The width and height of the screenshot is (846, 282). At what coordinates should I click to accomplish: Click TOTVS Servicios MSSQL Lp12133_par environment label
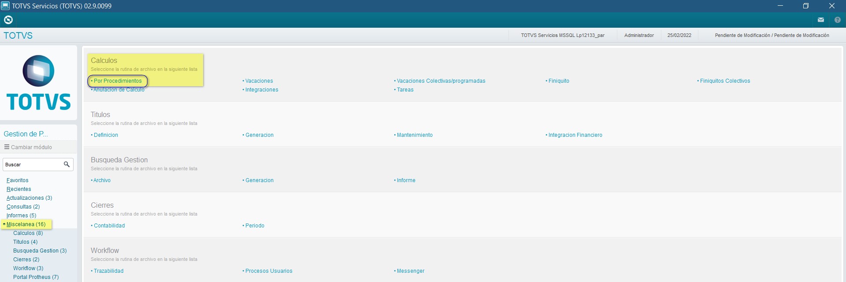click(563, 35)
